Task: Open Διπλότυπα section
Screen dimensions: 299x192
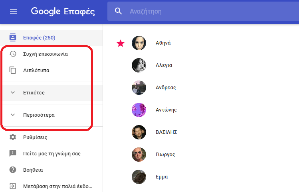Action: pyautogui.click(x=36, y=71)
